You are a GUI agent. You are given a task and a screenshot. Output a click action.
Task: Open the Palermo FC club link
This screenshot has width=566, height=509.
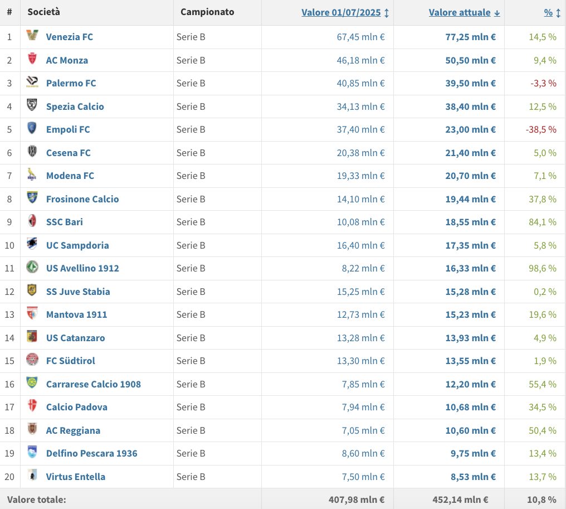coord(71,83)
